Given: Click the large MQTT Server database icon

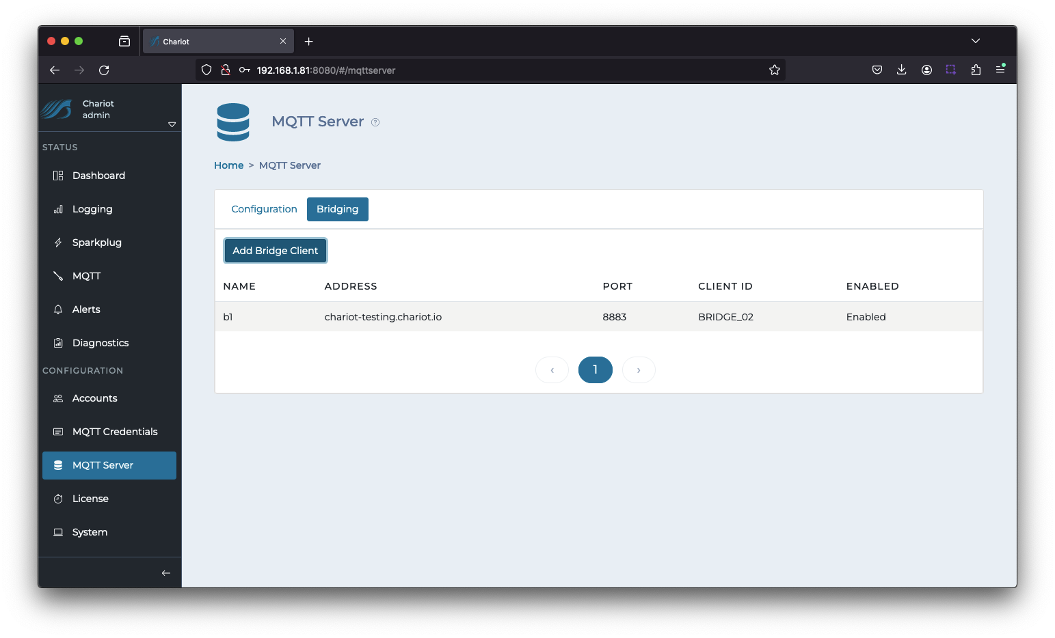Looking at the screenshot, I should [x=233, y=122].
